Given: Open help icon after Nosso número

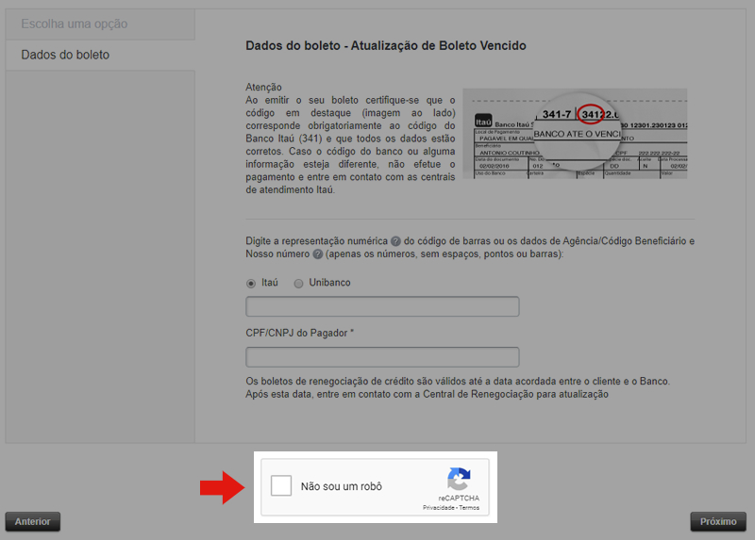Looking at the screenshot, I should [x=318, y=254].
